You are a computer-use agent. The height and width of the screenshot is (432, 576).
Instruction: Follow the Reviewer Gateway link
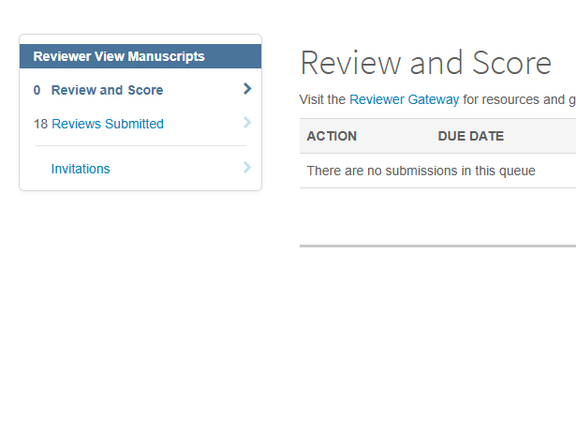404,99
